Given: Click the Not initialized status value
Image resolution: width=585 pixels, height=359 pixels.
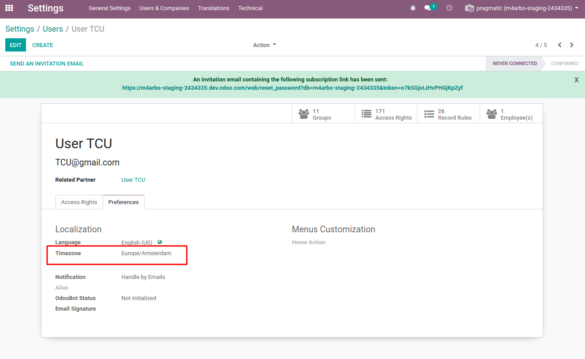Looking at the screenshot, I should [x=139, y=298].
